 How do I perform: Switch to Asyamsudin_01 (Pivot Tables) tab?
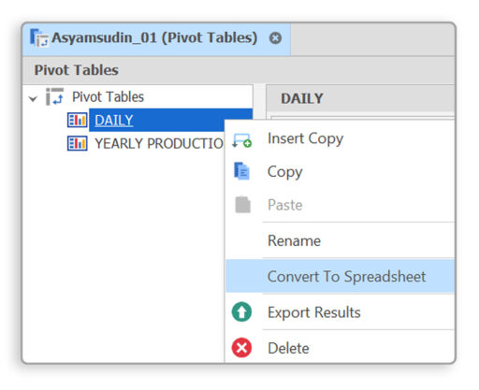154,38
